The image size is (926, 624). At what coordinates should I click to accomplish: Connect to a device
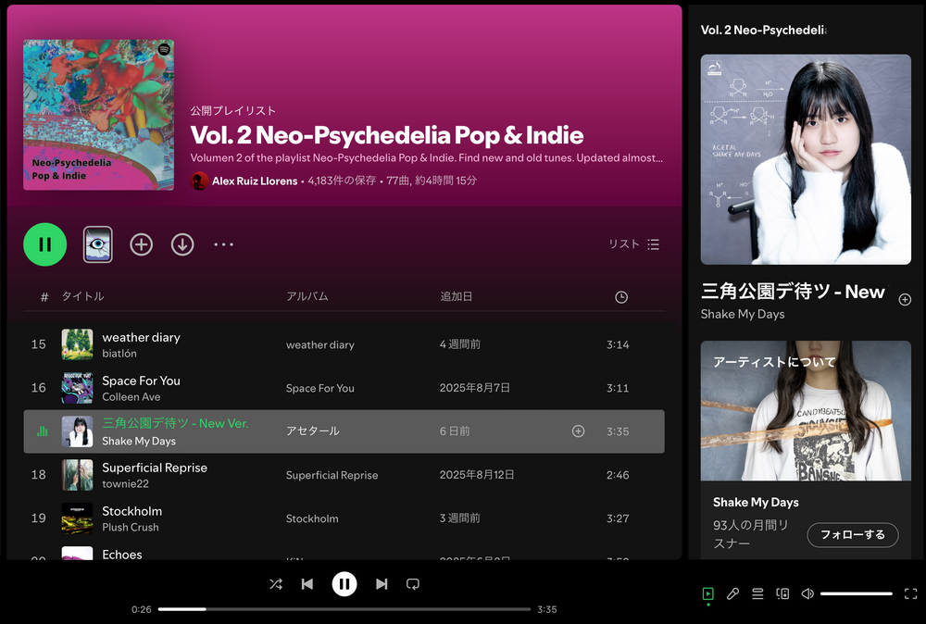(x=782, y=593)
